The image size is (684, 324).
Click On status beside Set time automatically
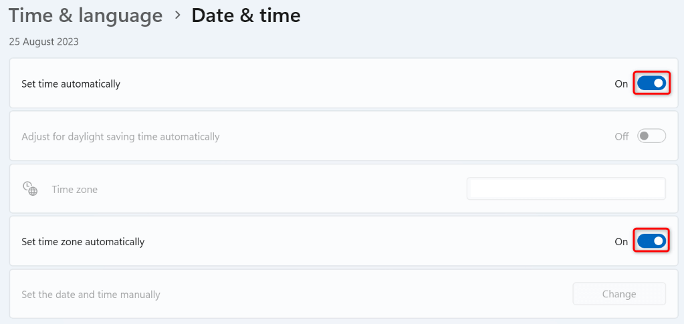coord(621,84)
